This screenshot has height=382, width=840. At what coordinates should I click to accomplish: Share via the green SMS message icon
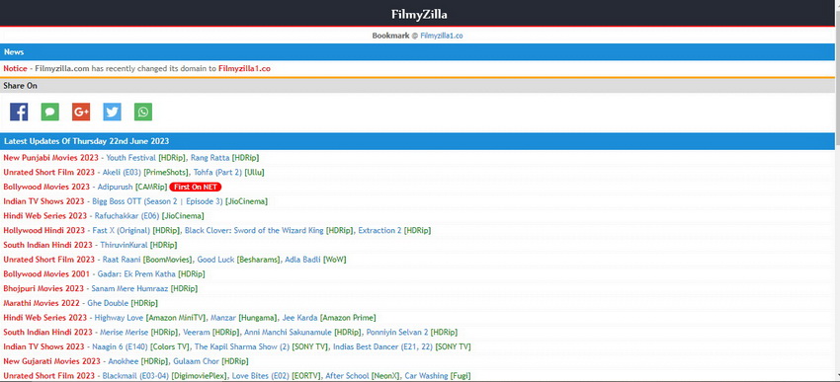[49, 112]
